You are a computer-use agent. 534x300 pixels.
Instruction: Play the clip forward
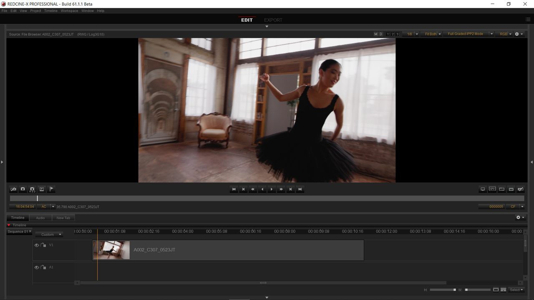tap(272, 189)
